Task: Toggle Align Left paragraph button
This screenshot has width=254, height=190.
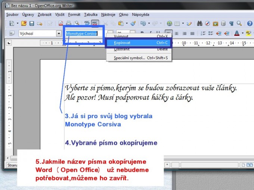Action: pyautogui.click(x=168, y=33)
